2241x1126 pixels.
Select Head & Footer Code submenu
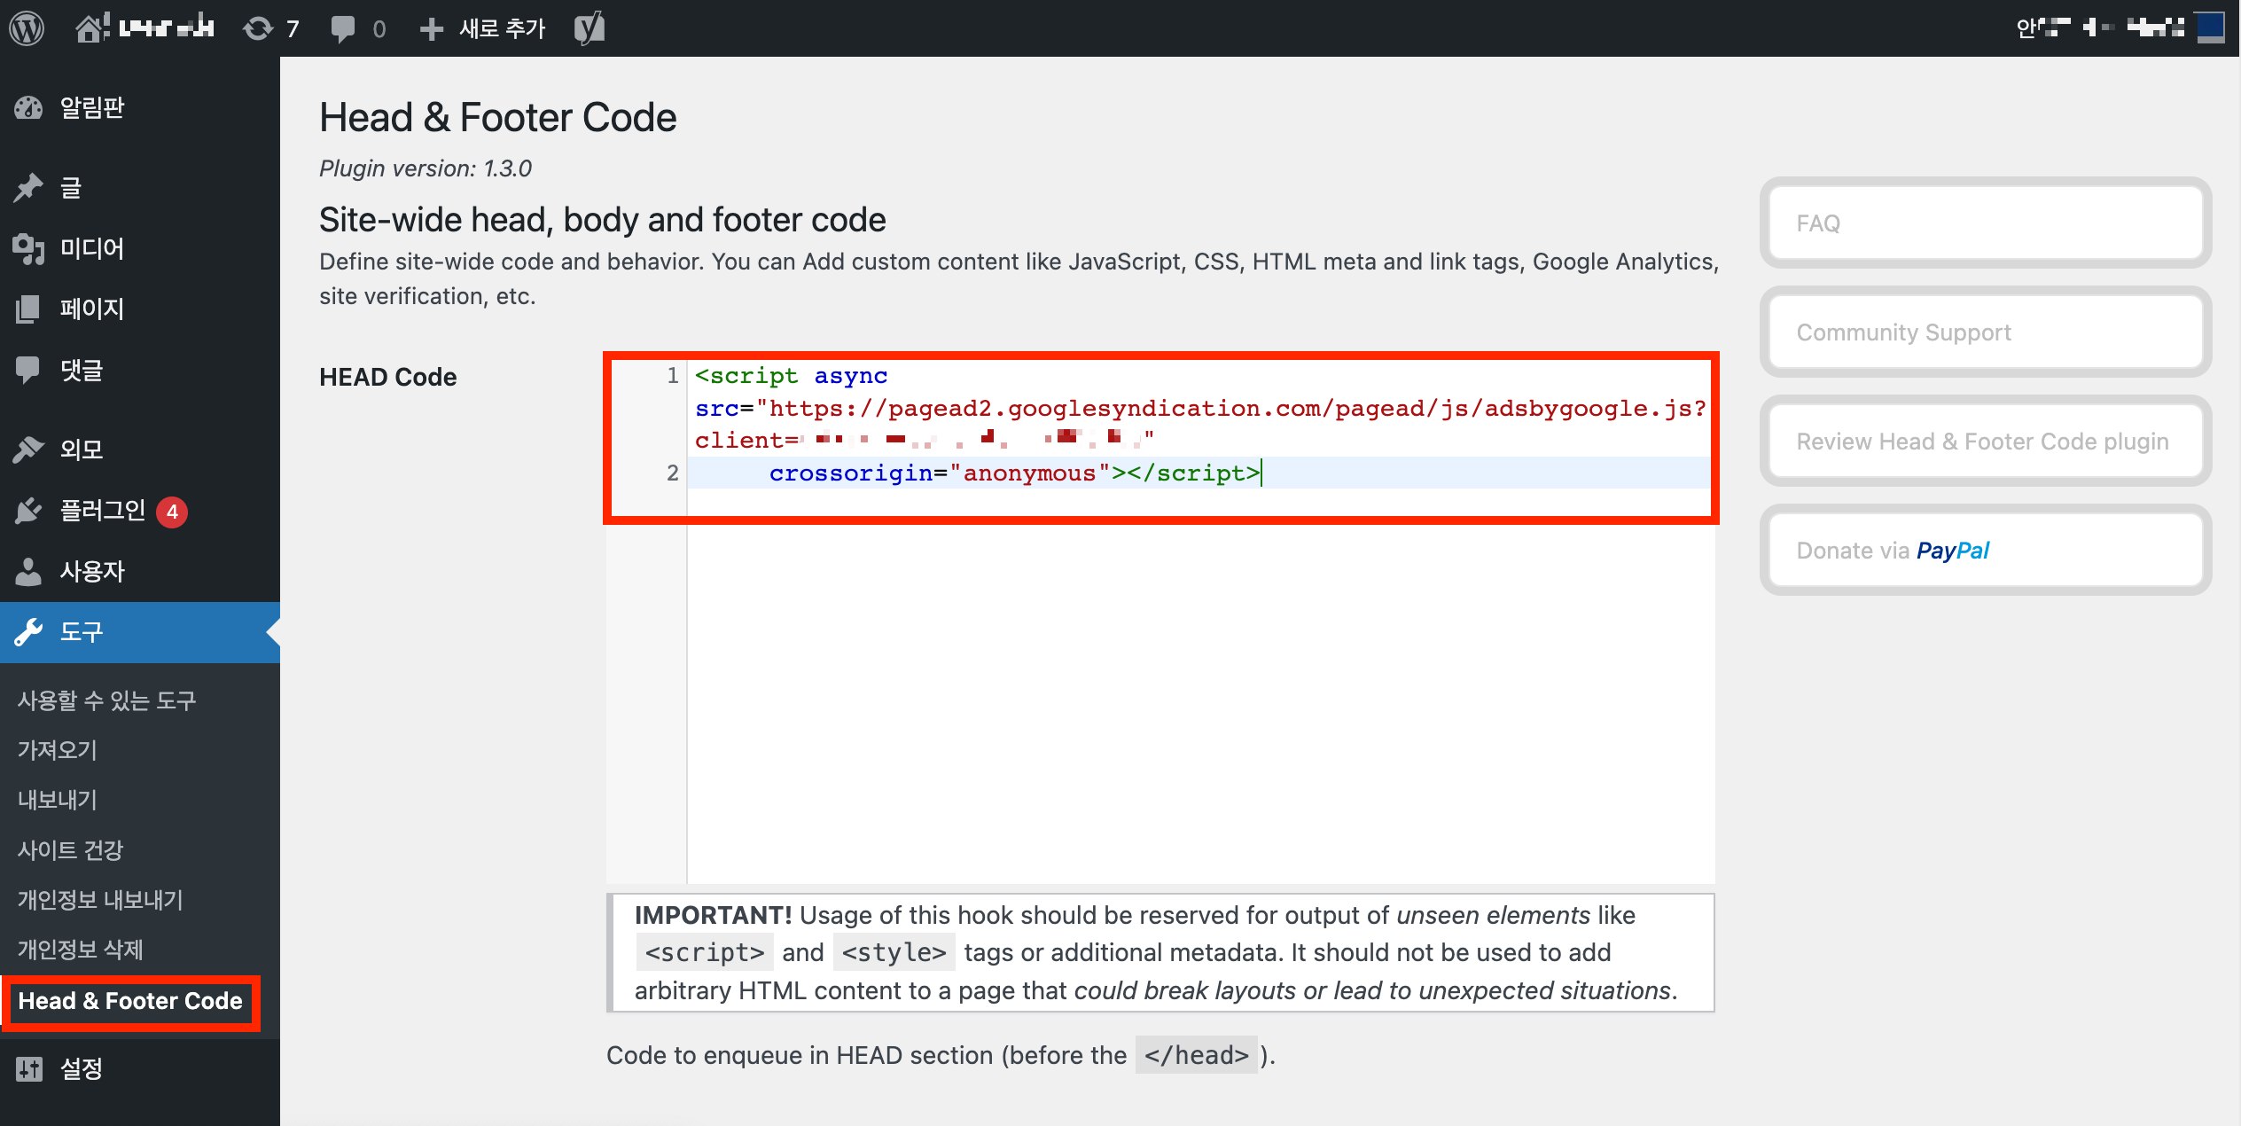pos(130,1001)
